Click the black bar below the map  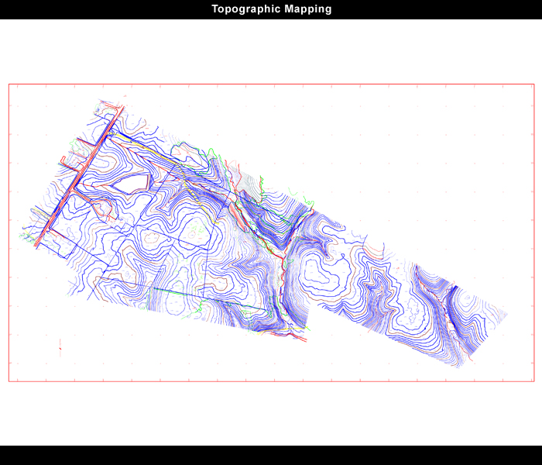tap(271, 456)
